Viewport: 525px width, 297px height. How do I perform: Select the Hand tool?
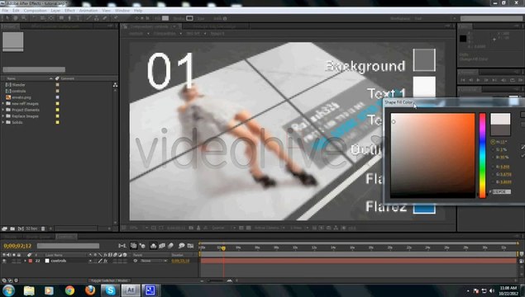point(16,18)
